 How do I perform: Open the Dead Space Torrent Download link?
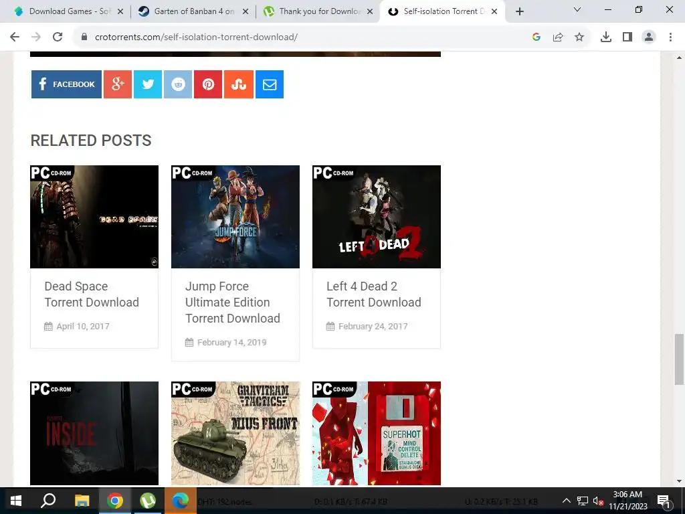click(92, 294)
